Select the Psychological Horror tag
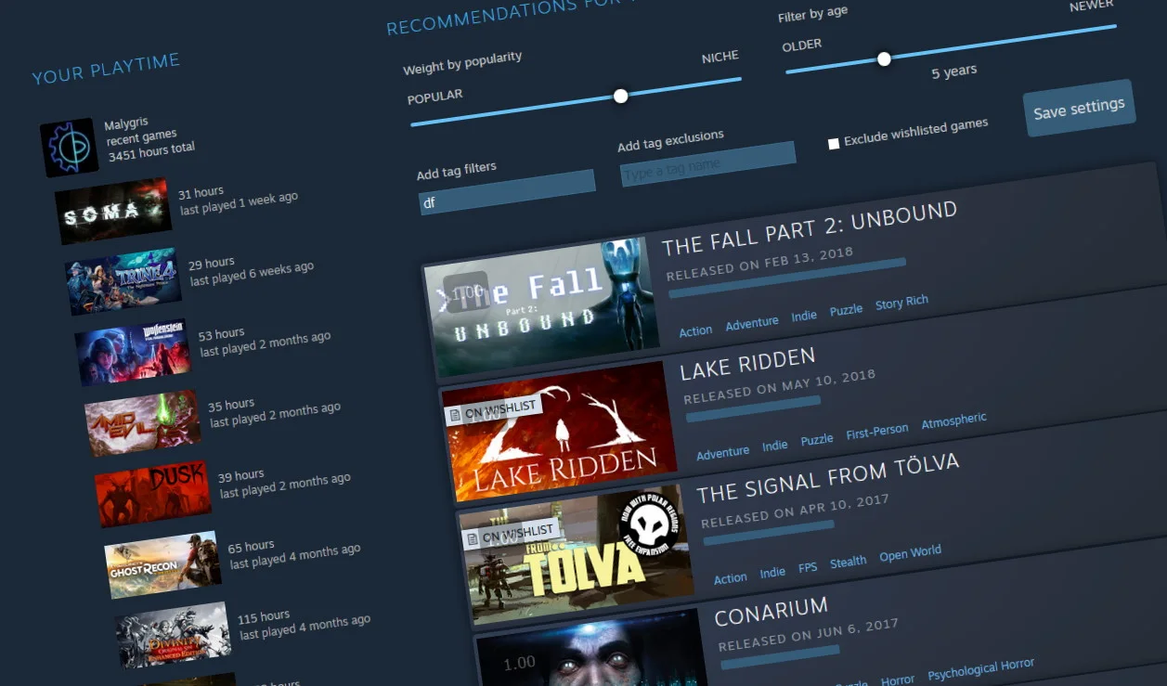Screen dimensions: 1167x686 (x=980, y=668)
